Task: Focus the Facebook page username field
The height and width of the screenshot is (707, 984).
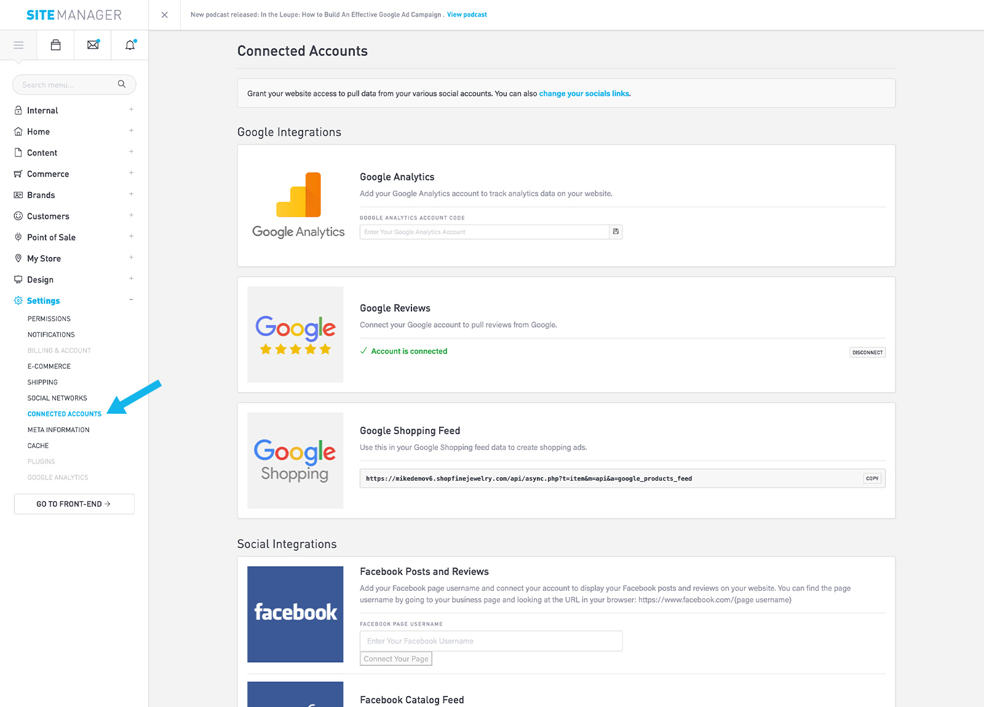Action: point(491,641)
